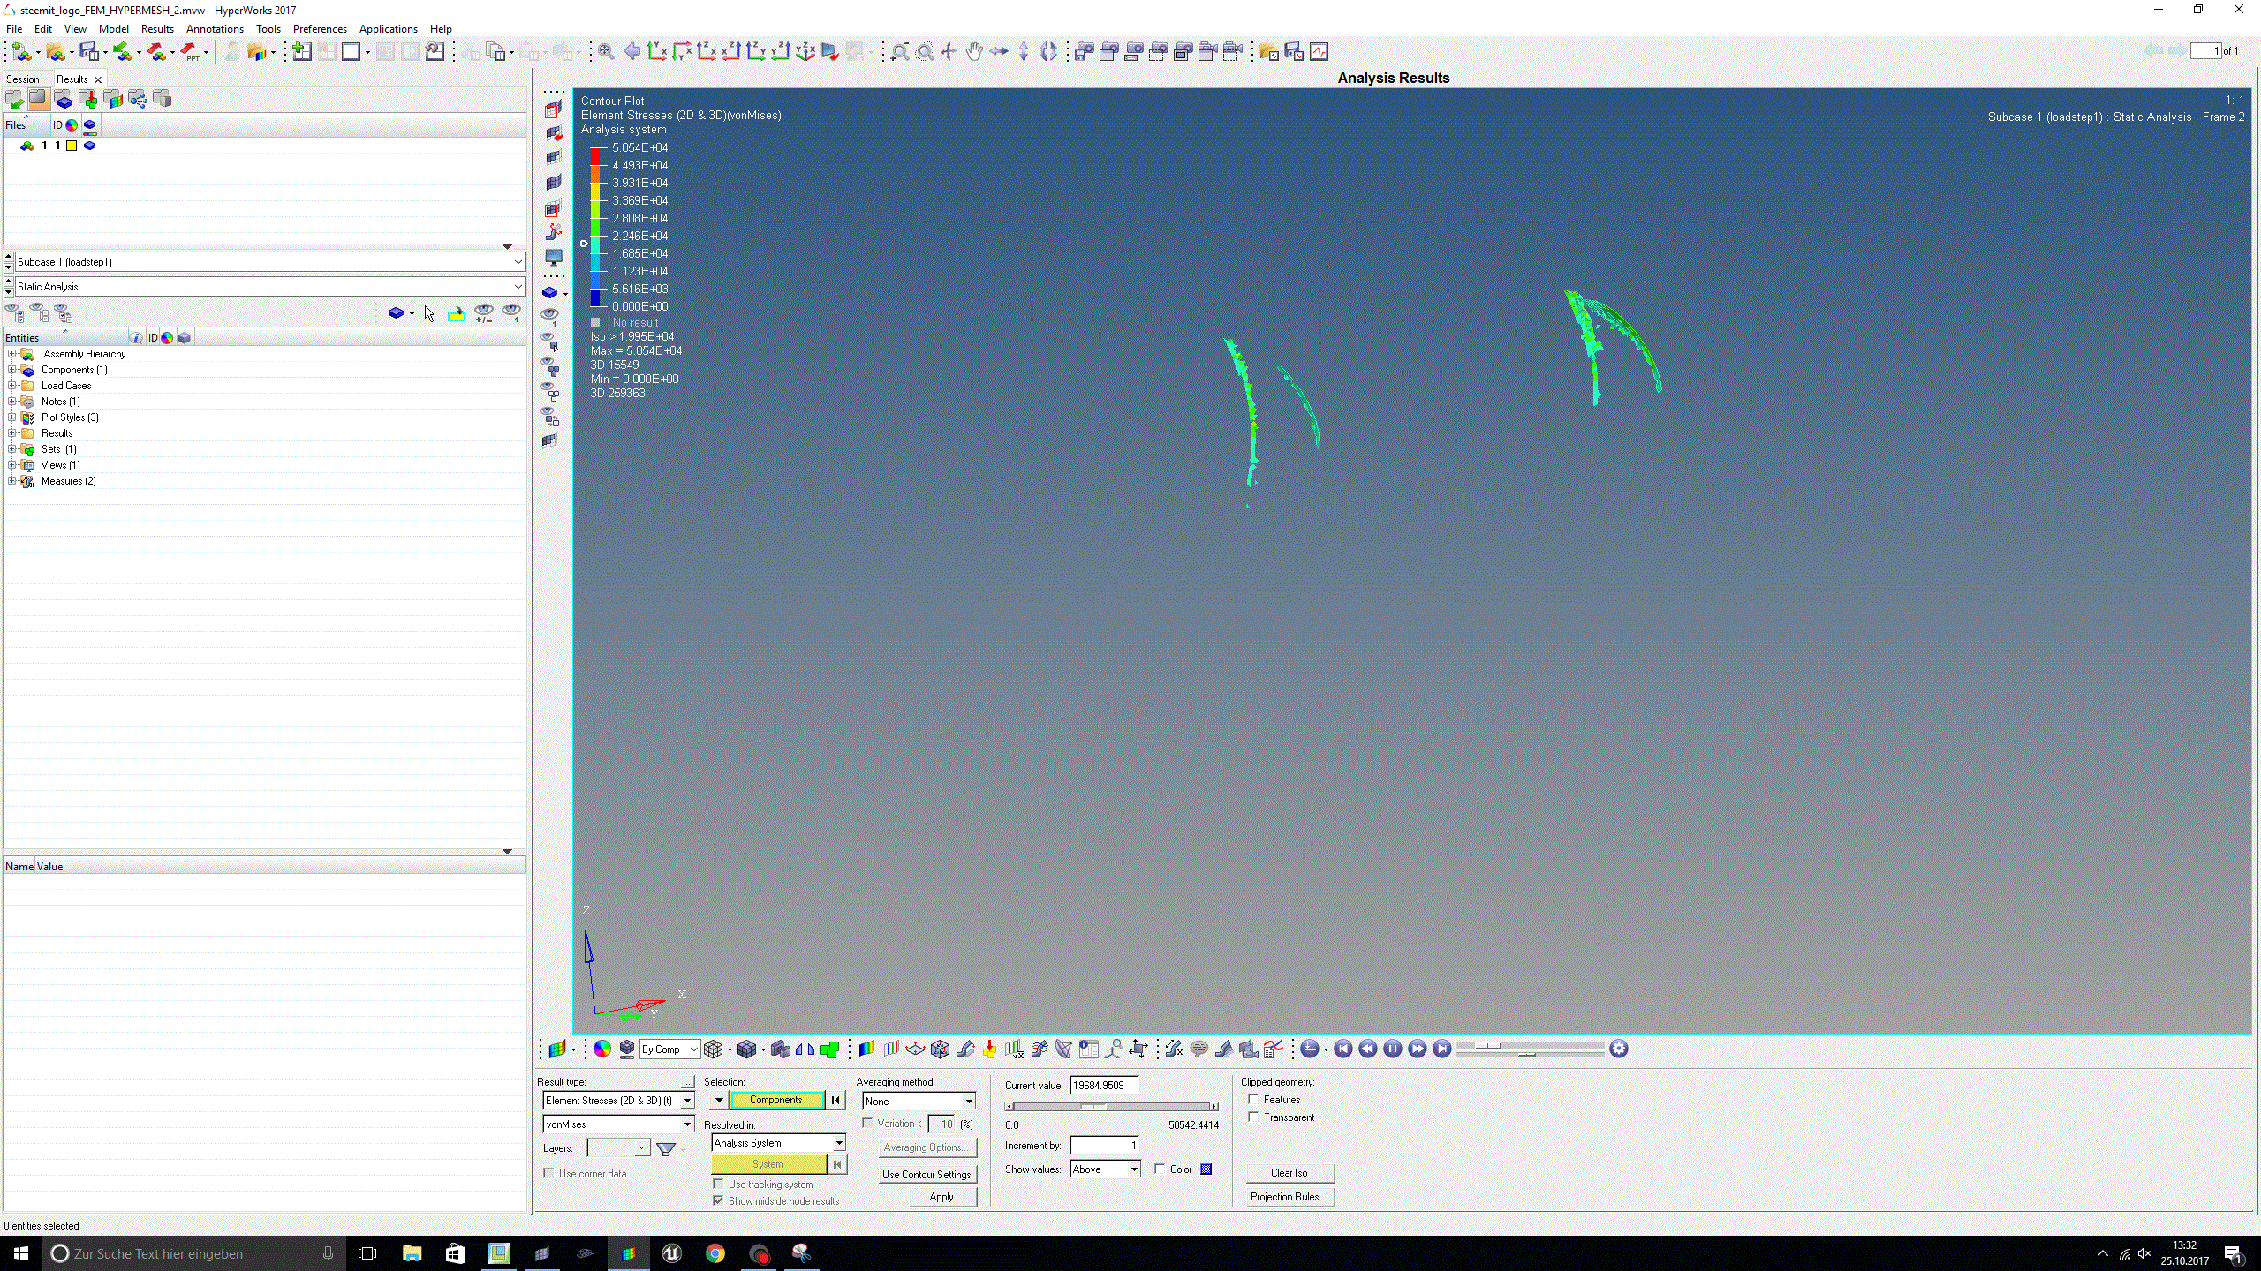The image size is (2261, 1271).
Task: Click the isometric view axes icon
Action: (x=805, y=52)
